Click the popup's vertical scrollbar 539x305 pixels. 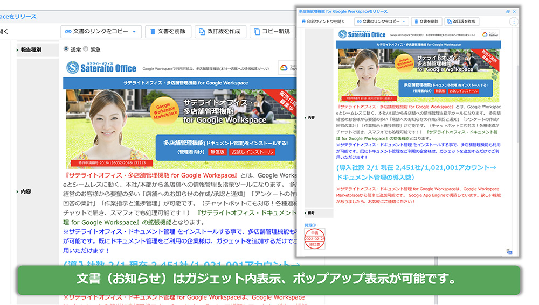pos(517,105)
